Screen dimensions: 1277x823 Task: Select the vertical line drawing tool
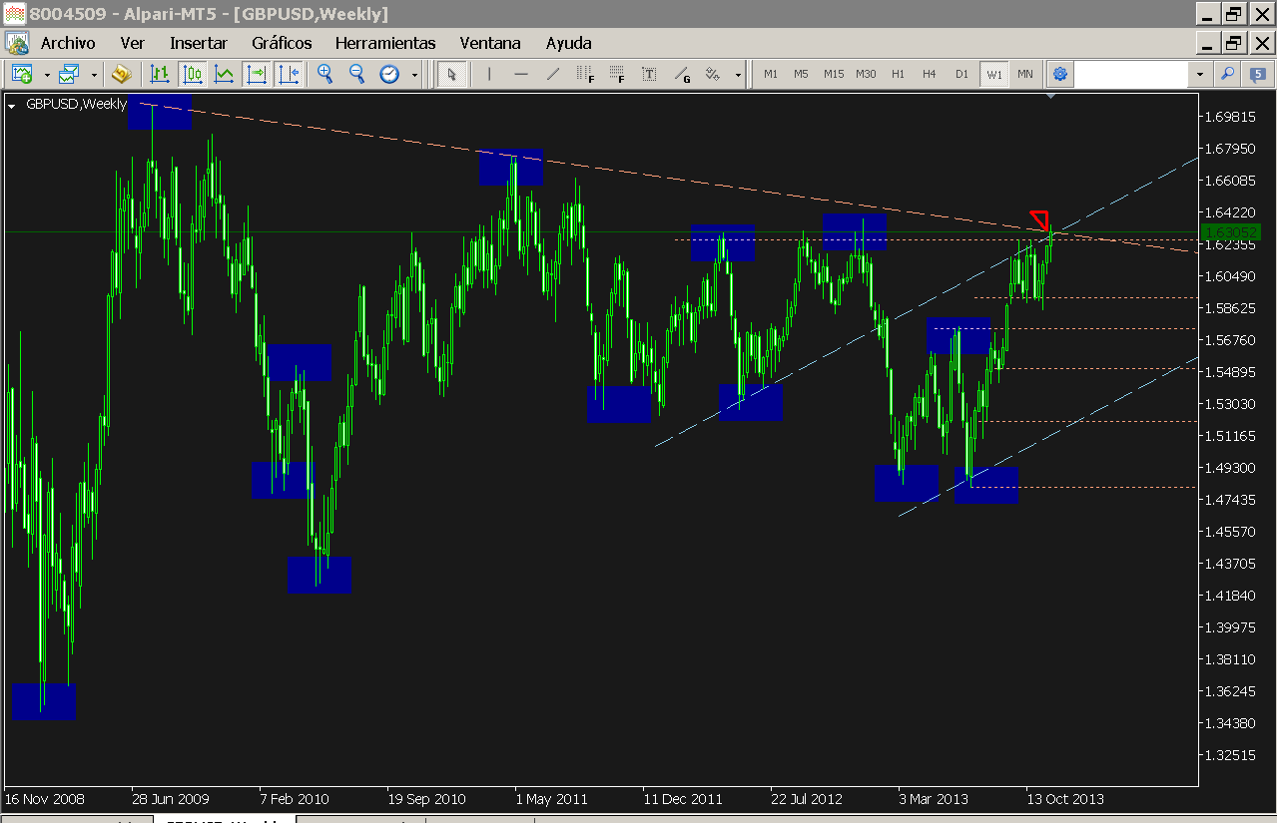[489, 74]
